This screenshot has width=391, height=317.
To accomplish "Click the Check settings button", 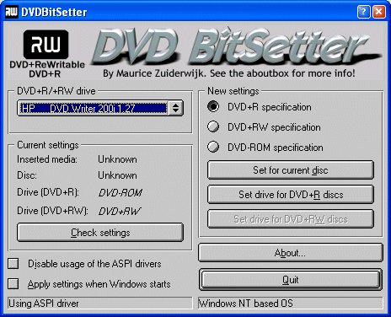I will pyautogui.click(x=100, y=233).
